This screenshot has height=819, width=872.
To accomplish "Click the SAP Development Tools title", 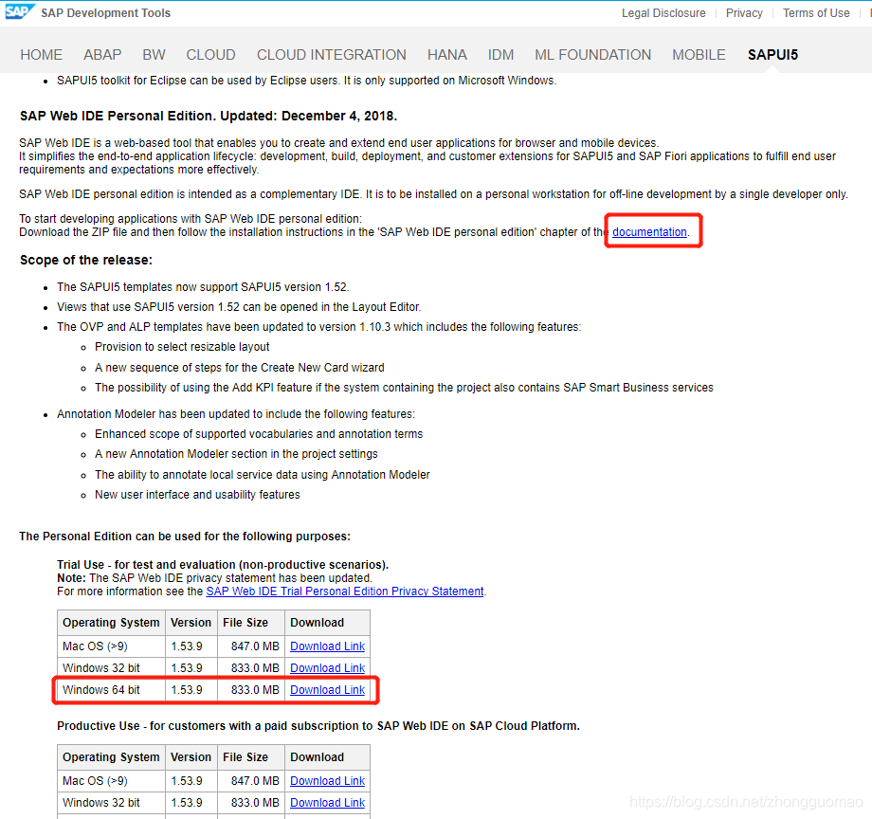I will click(x=105, y=12).
